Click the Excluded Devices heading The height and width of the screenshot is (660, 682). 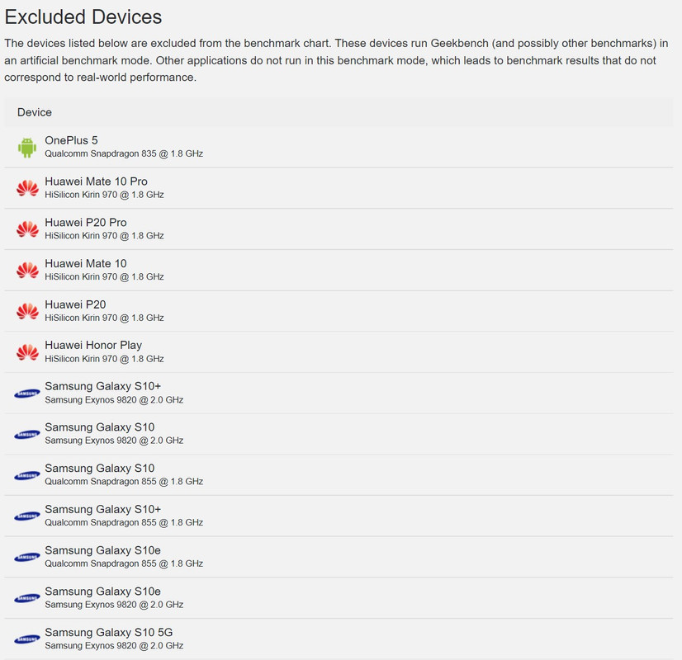click(83, 17)
